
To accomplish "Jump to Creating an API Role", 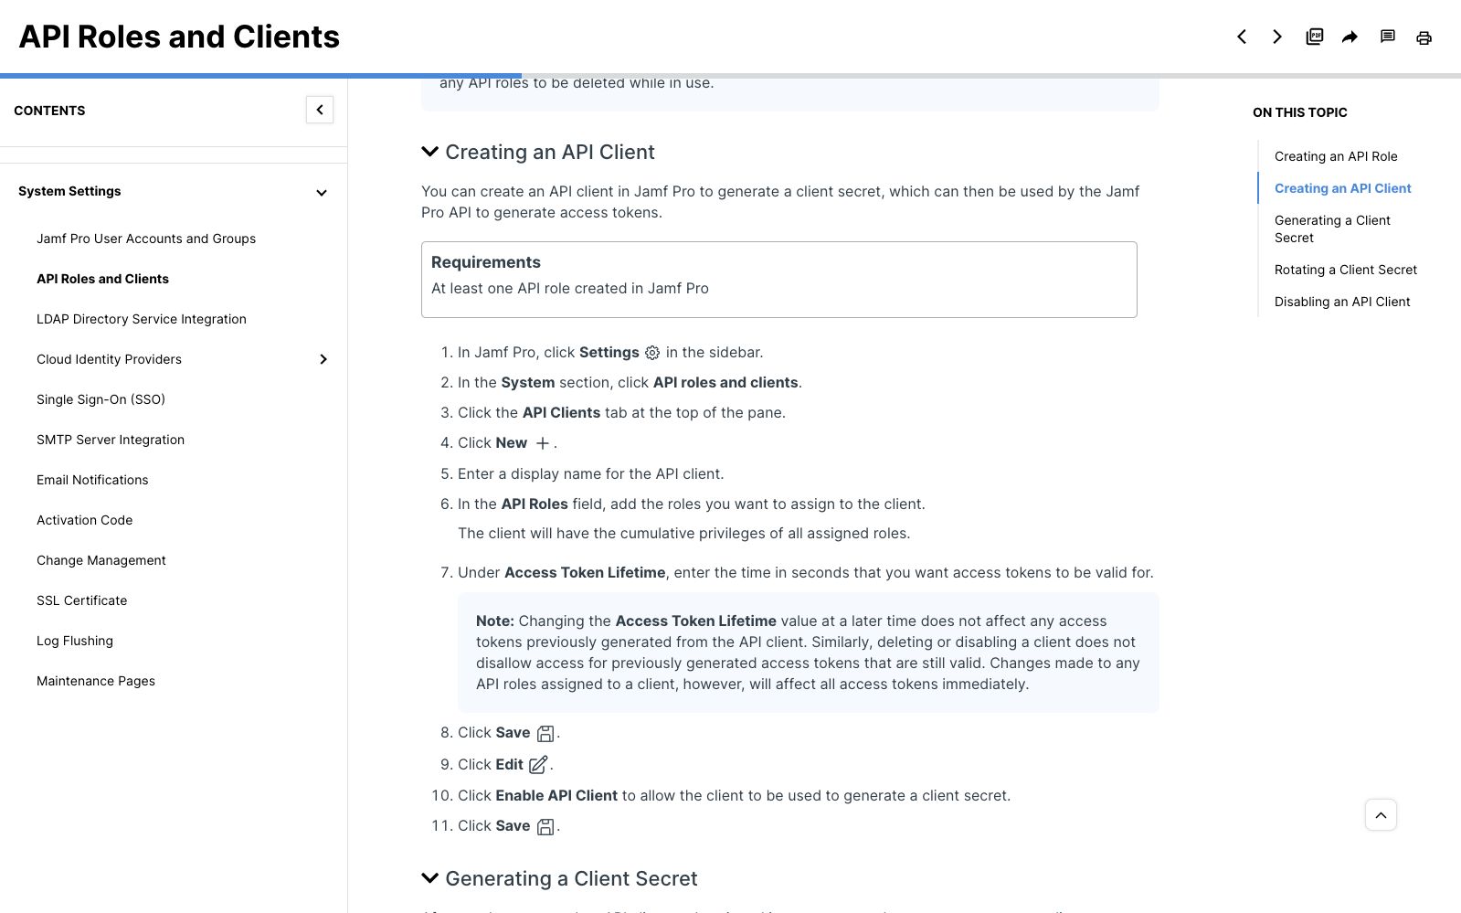I will coord(1336,156).
